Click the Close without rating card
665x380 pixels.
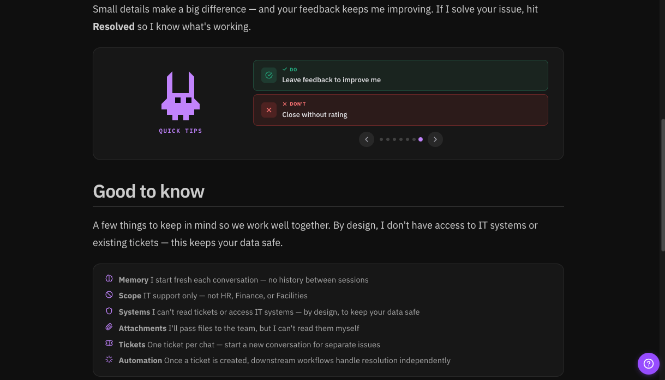click(400, 110)
